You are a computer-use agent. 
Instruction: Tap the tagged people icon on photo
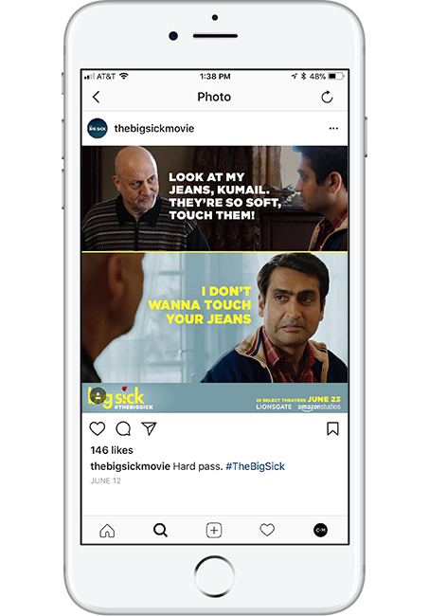coord(98,395)
